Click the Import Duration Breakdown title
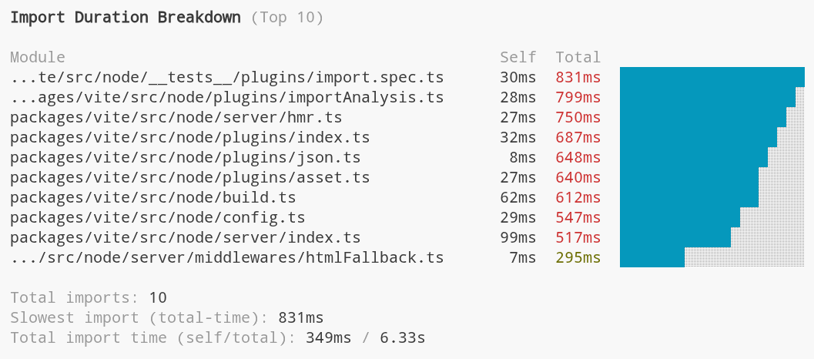This screenshot has width=814, height=359. tap(126, 18)
